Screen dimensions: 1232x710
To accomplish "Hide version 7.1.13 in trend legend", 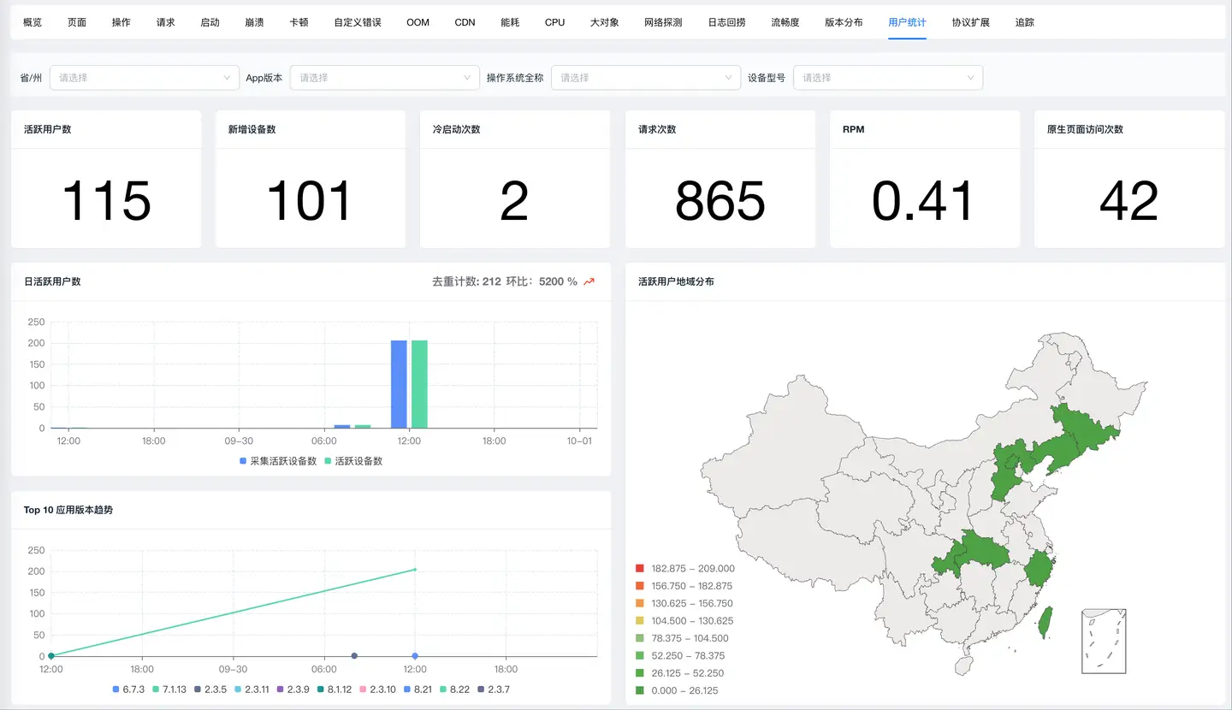I will click(x=169, y=689).
